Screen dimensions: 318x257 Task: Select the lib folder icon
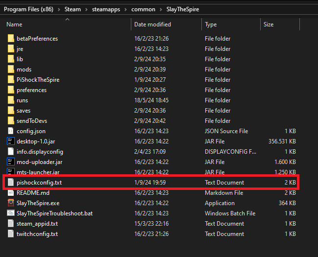11,59
